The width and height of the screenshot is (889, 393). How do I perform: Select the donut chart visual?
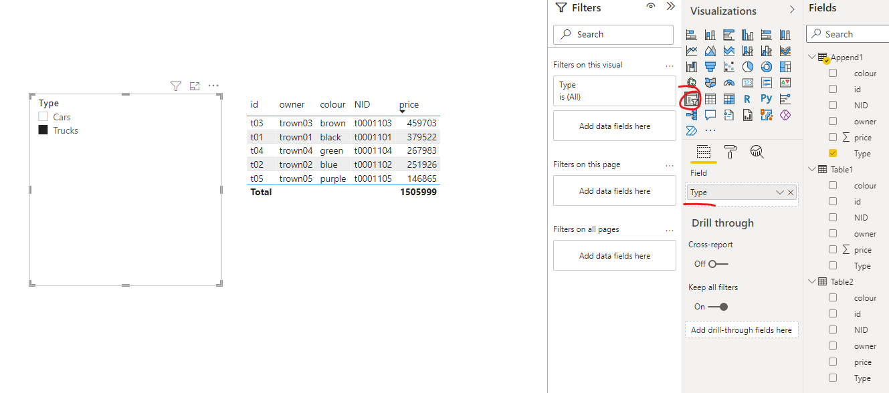766,67
